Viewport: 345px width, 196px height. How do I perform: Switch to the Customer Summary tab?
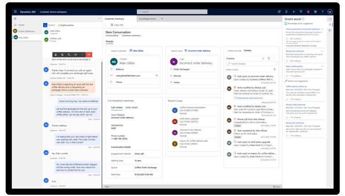click(x=115, y=19)
